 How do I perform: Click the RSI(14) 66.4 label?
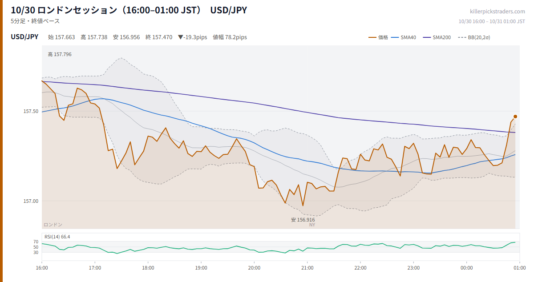tap(57, 237)
